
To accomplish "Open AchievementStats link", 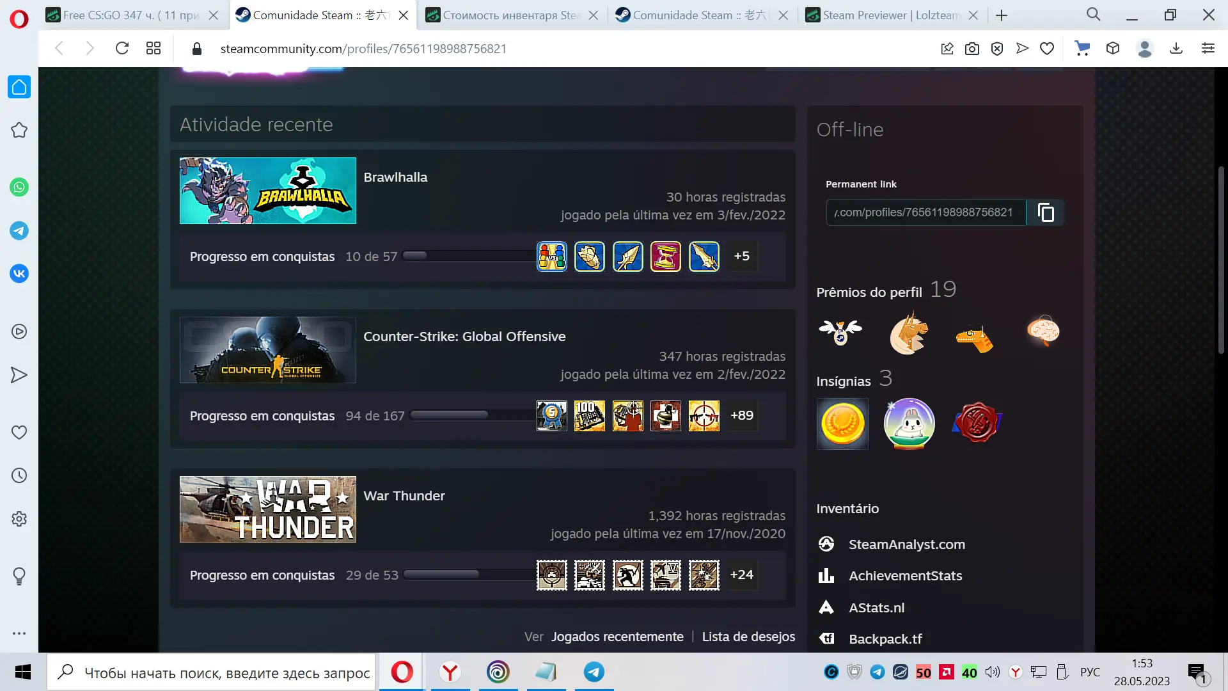I will [905, 576].
